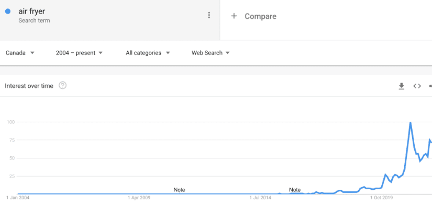Open the embed code icon
Screen dimensions: 432x207
point(417,86)
